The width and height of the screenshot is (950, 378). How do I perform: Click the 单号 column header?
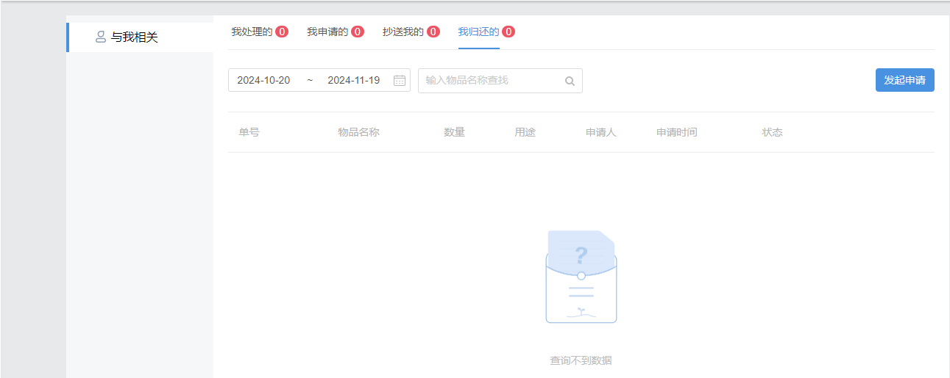click(x=249, y=132)
